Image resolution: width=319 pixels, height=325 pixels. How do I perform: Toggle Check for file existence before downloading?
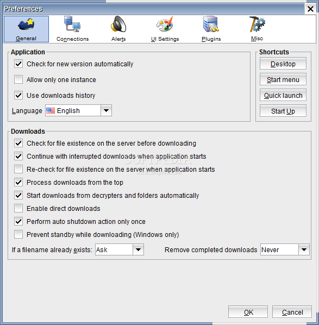[x=18, y=143]
